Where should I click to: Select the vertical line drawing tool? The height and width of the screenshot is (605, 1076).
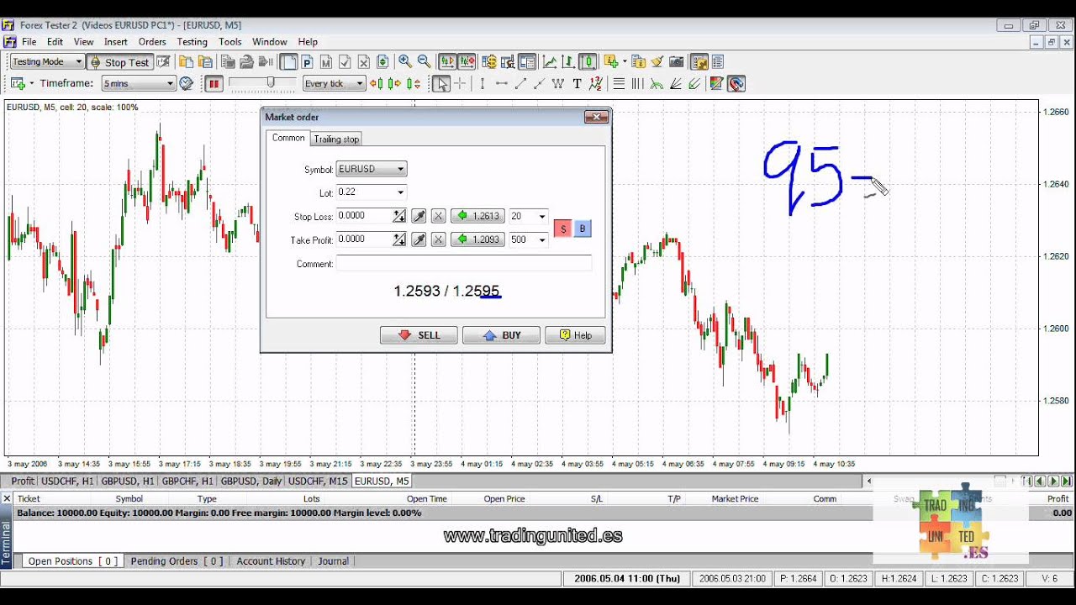coord(483,83)
